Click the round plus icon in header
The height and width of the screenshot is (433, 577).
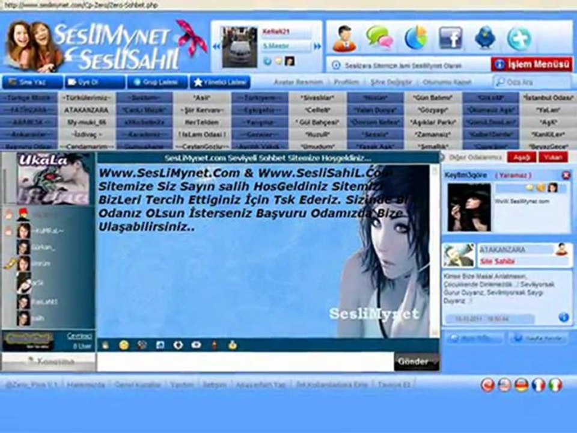[519, 38]
